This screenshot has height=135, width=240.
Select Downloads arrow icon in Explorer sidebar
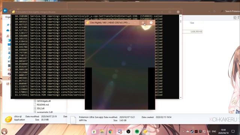9,53
